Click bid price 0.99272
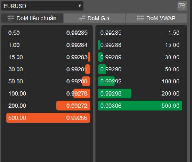This screenshot has width=192, height=162. [77, 106]
